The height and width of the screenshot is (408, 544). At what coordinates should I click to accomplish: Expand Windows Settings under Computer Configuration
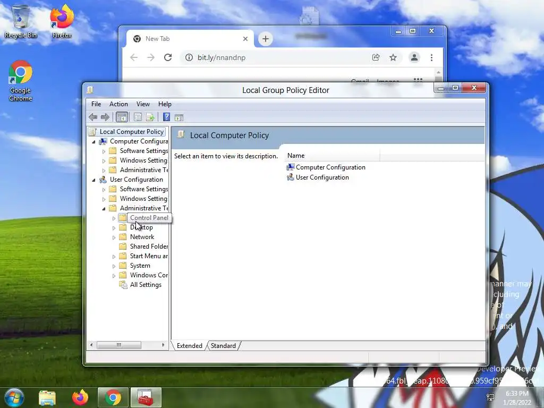104,161
